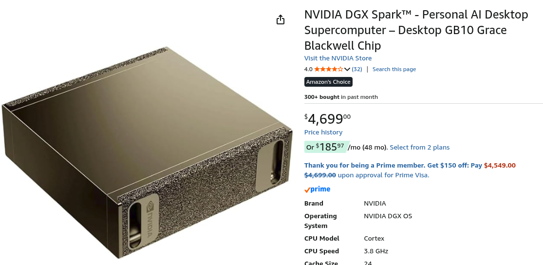Open the 32 customer reviews link

click(x=357, y=69)
